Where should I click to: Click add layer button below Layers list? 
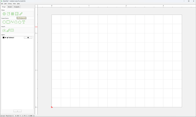pos(18,111)
